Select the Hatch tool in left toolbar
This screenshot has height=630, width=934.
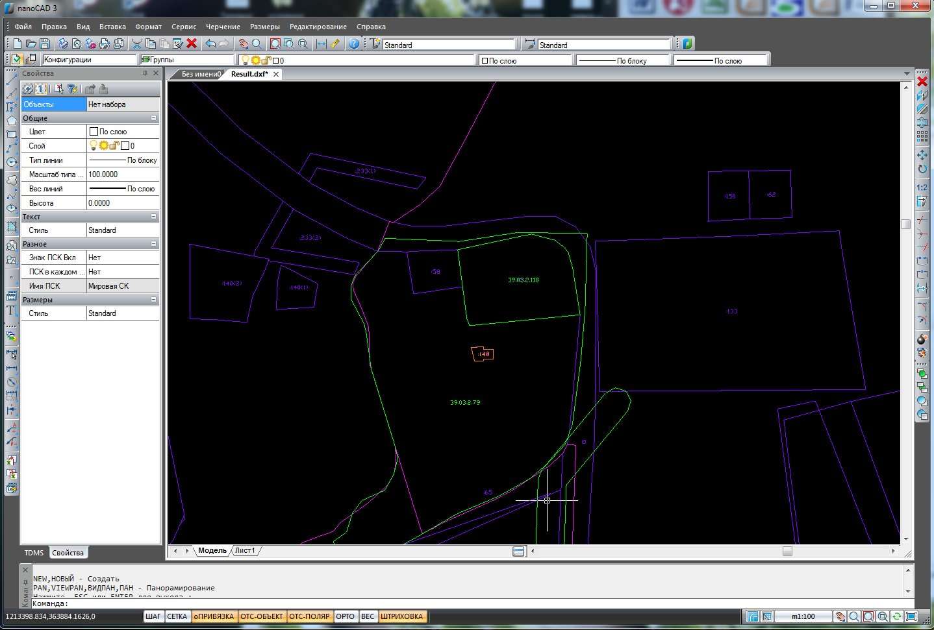[12, 226]
